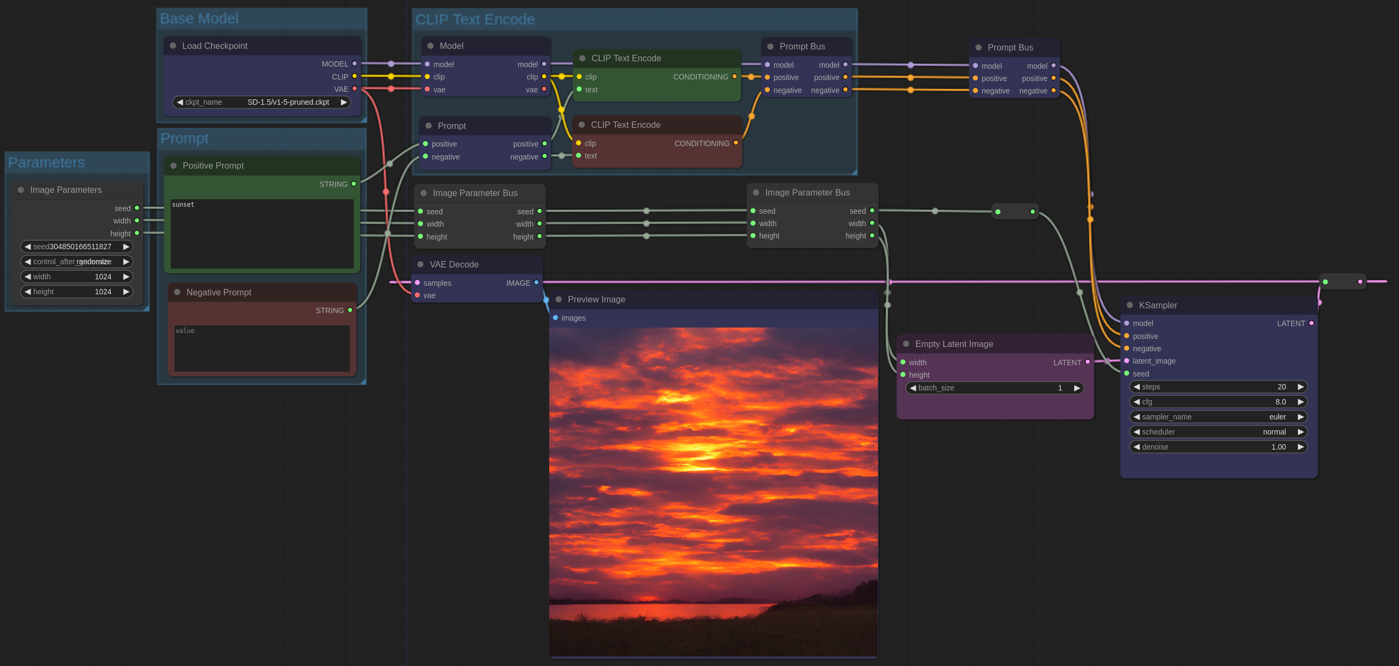Click the LATENT output socket on KSampler
Viewport: 1399px width, 666px height.
pyautogui.click(x=1311, y=323)
